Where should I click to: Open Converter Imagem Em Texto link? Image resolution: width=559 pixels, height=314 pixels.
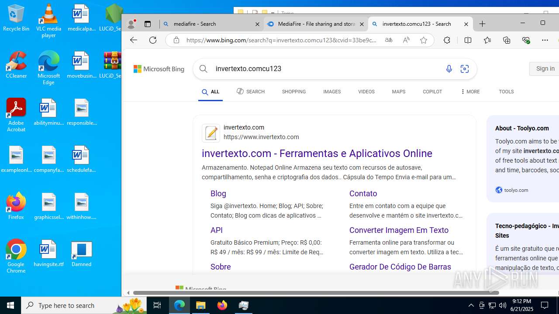tap(399, 230)
